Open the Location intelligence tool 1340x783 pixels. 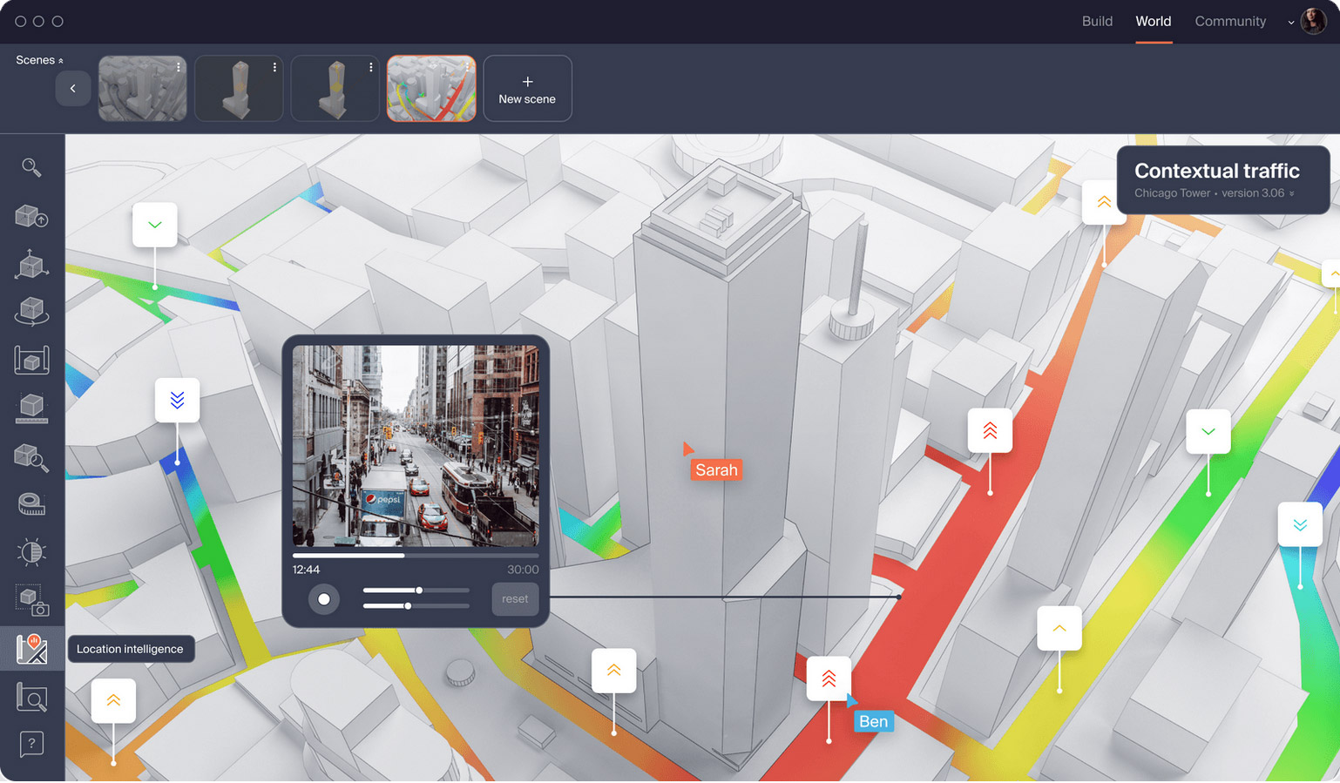(31, 649)
